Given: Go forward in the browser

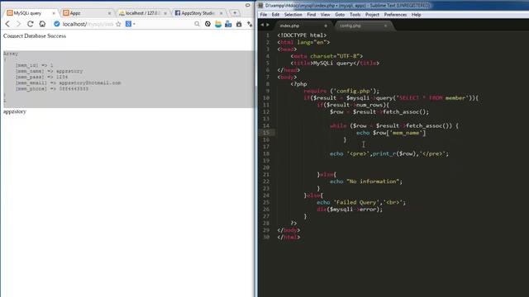Looking at the screenshot, I should coord(18,24).
